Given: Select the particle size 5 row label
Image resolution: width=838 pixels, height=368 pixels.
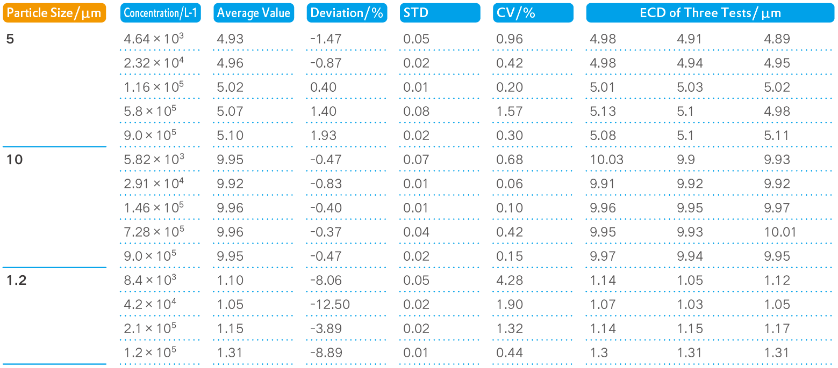Looking at the screenshot, I should click(x=10, y=39).
